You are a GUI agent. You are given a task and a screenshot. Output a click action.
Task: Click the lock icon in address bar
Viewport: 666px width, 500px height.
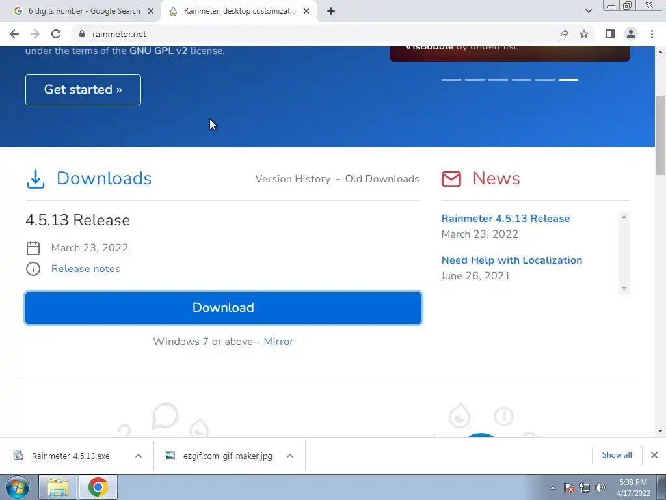[x=82, y=34]
